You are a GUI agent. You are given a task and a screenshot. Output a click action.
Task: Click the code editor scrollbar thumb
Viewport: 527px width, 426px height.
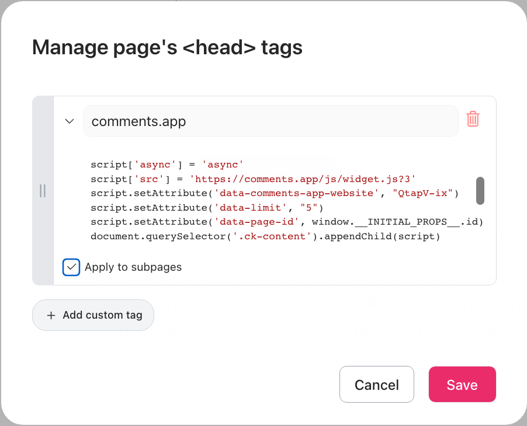[x=480, y=191]
